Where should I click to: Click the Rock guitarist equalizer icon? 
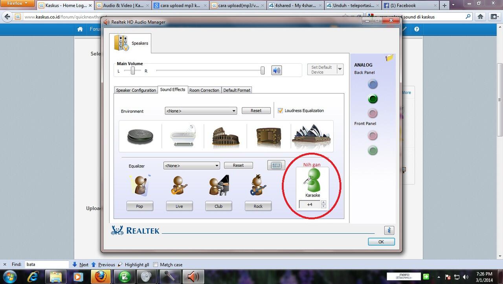(258, 185)
